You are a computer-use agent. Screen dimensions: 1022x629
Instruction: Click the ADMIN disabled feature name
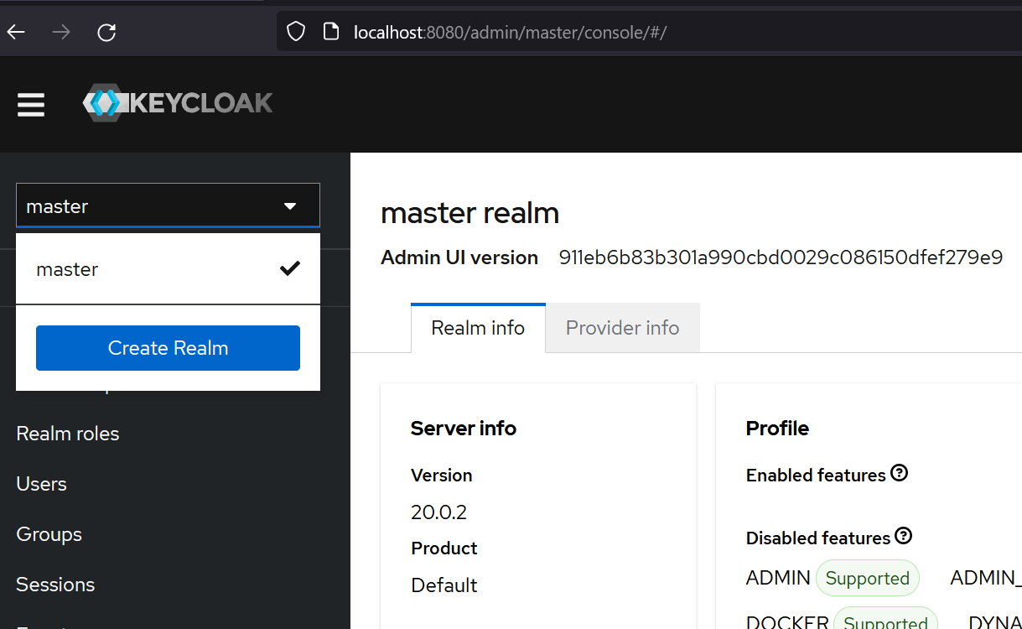[x=778, y=578]
